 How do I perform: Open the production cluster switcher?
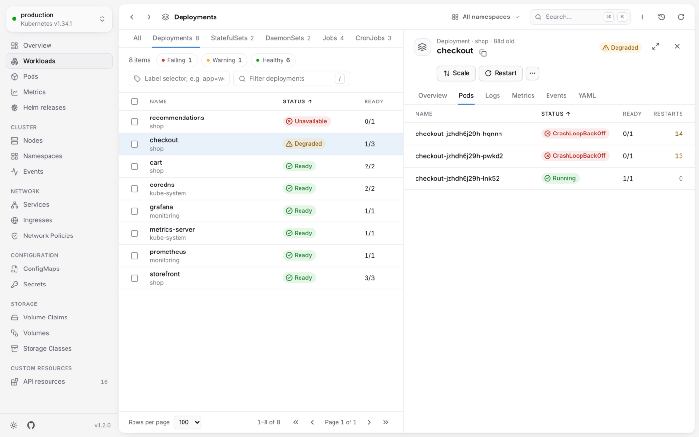tap(59, 19)
